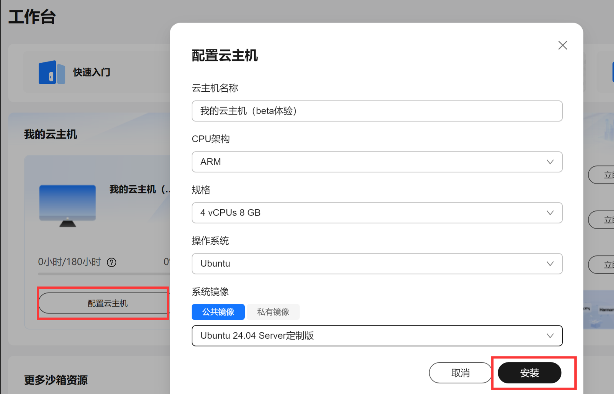Click the chevron arrow in CPU架构 field

point(550,162)
